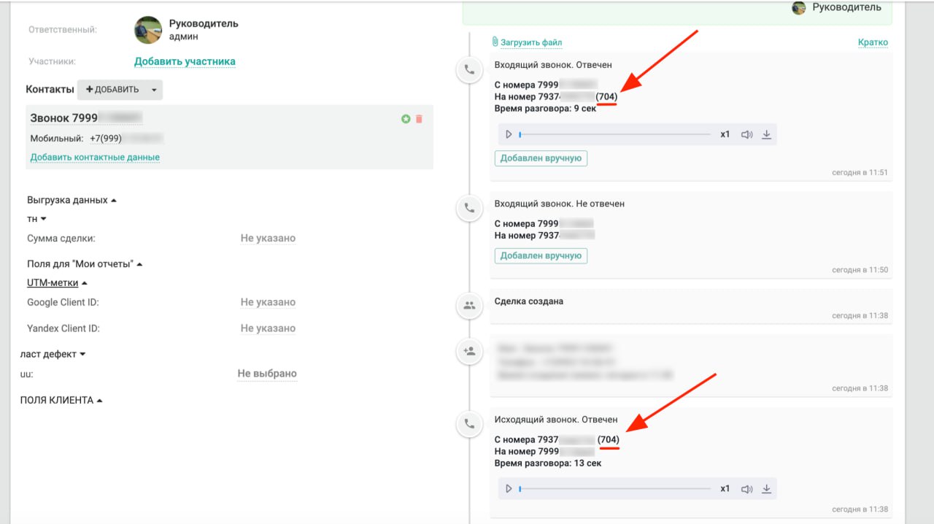Click the Время разговора: 9 сек text

pyautogui.click(x=545, y=108)
